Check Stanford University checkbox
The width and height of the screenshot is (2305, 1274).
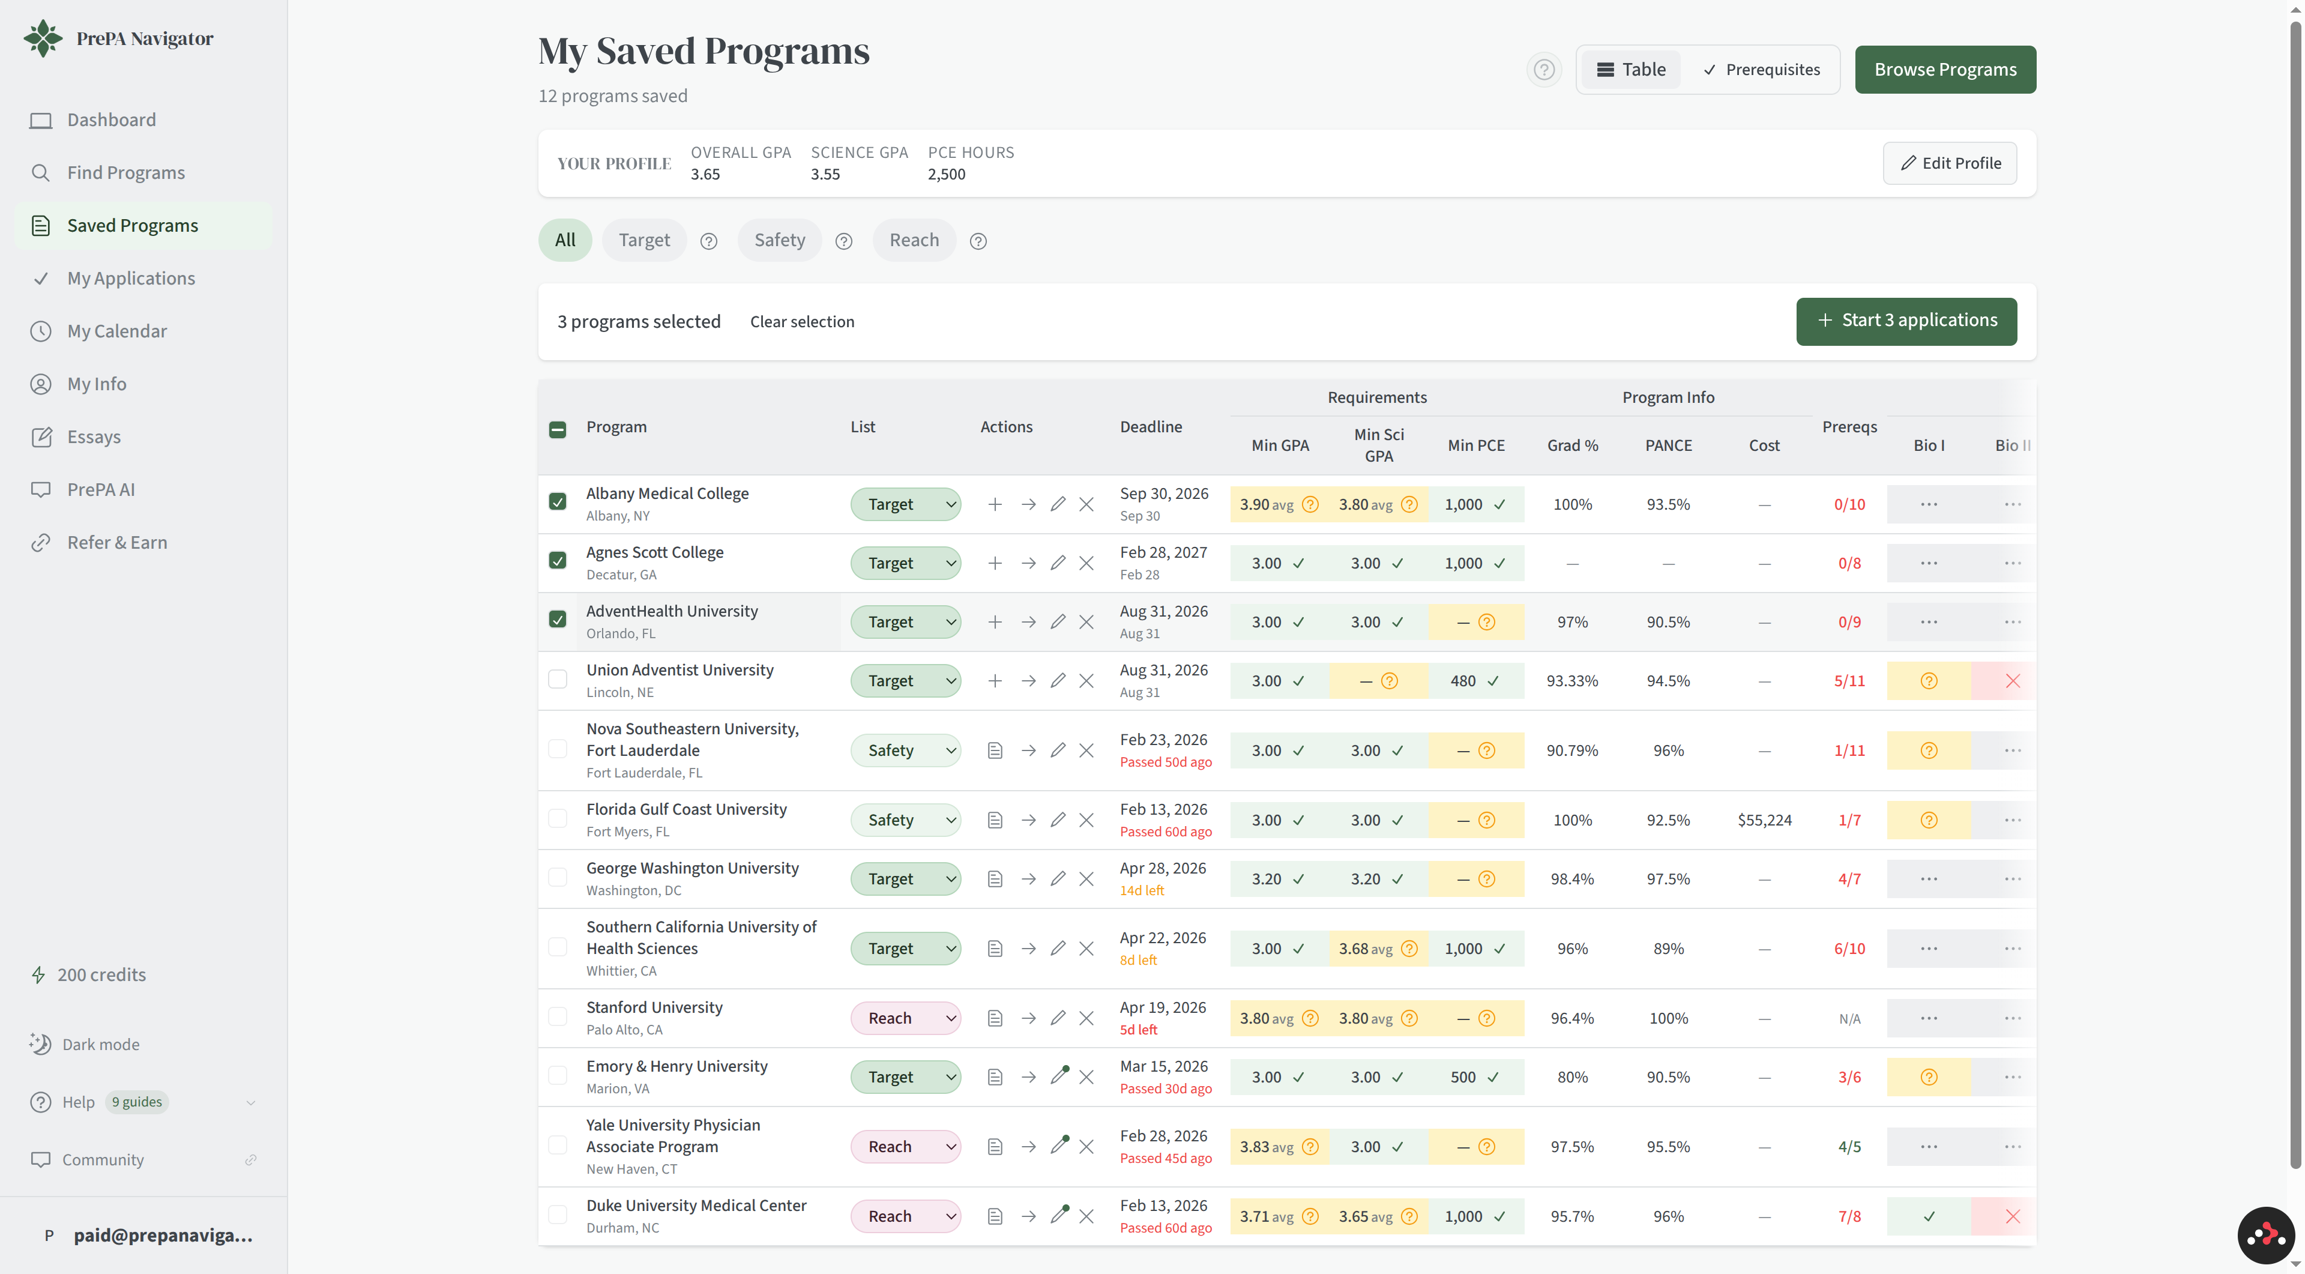click(558, 1016)
